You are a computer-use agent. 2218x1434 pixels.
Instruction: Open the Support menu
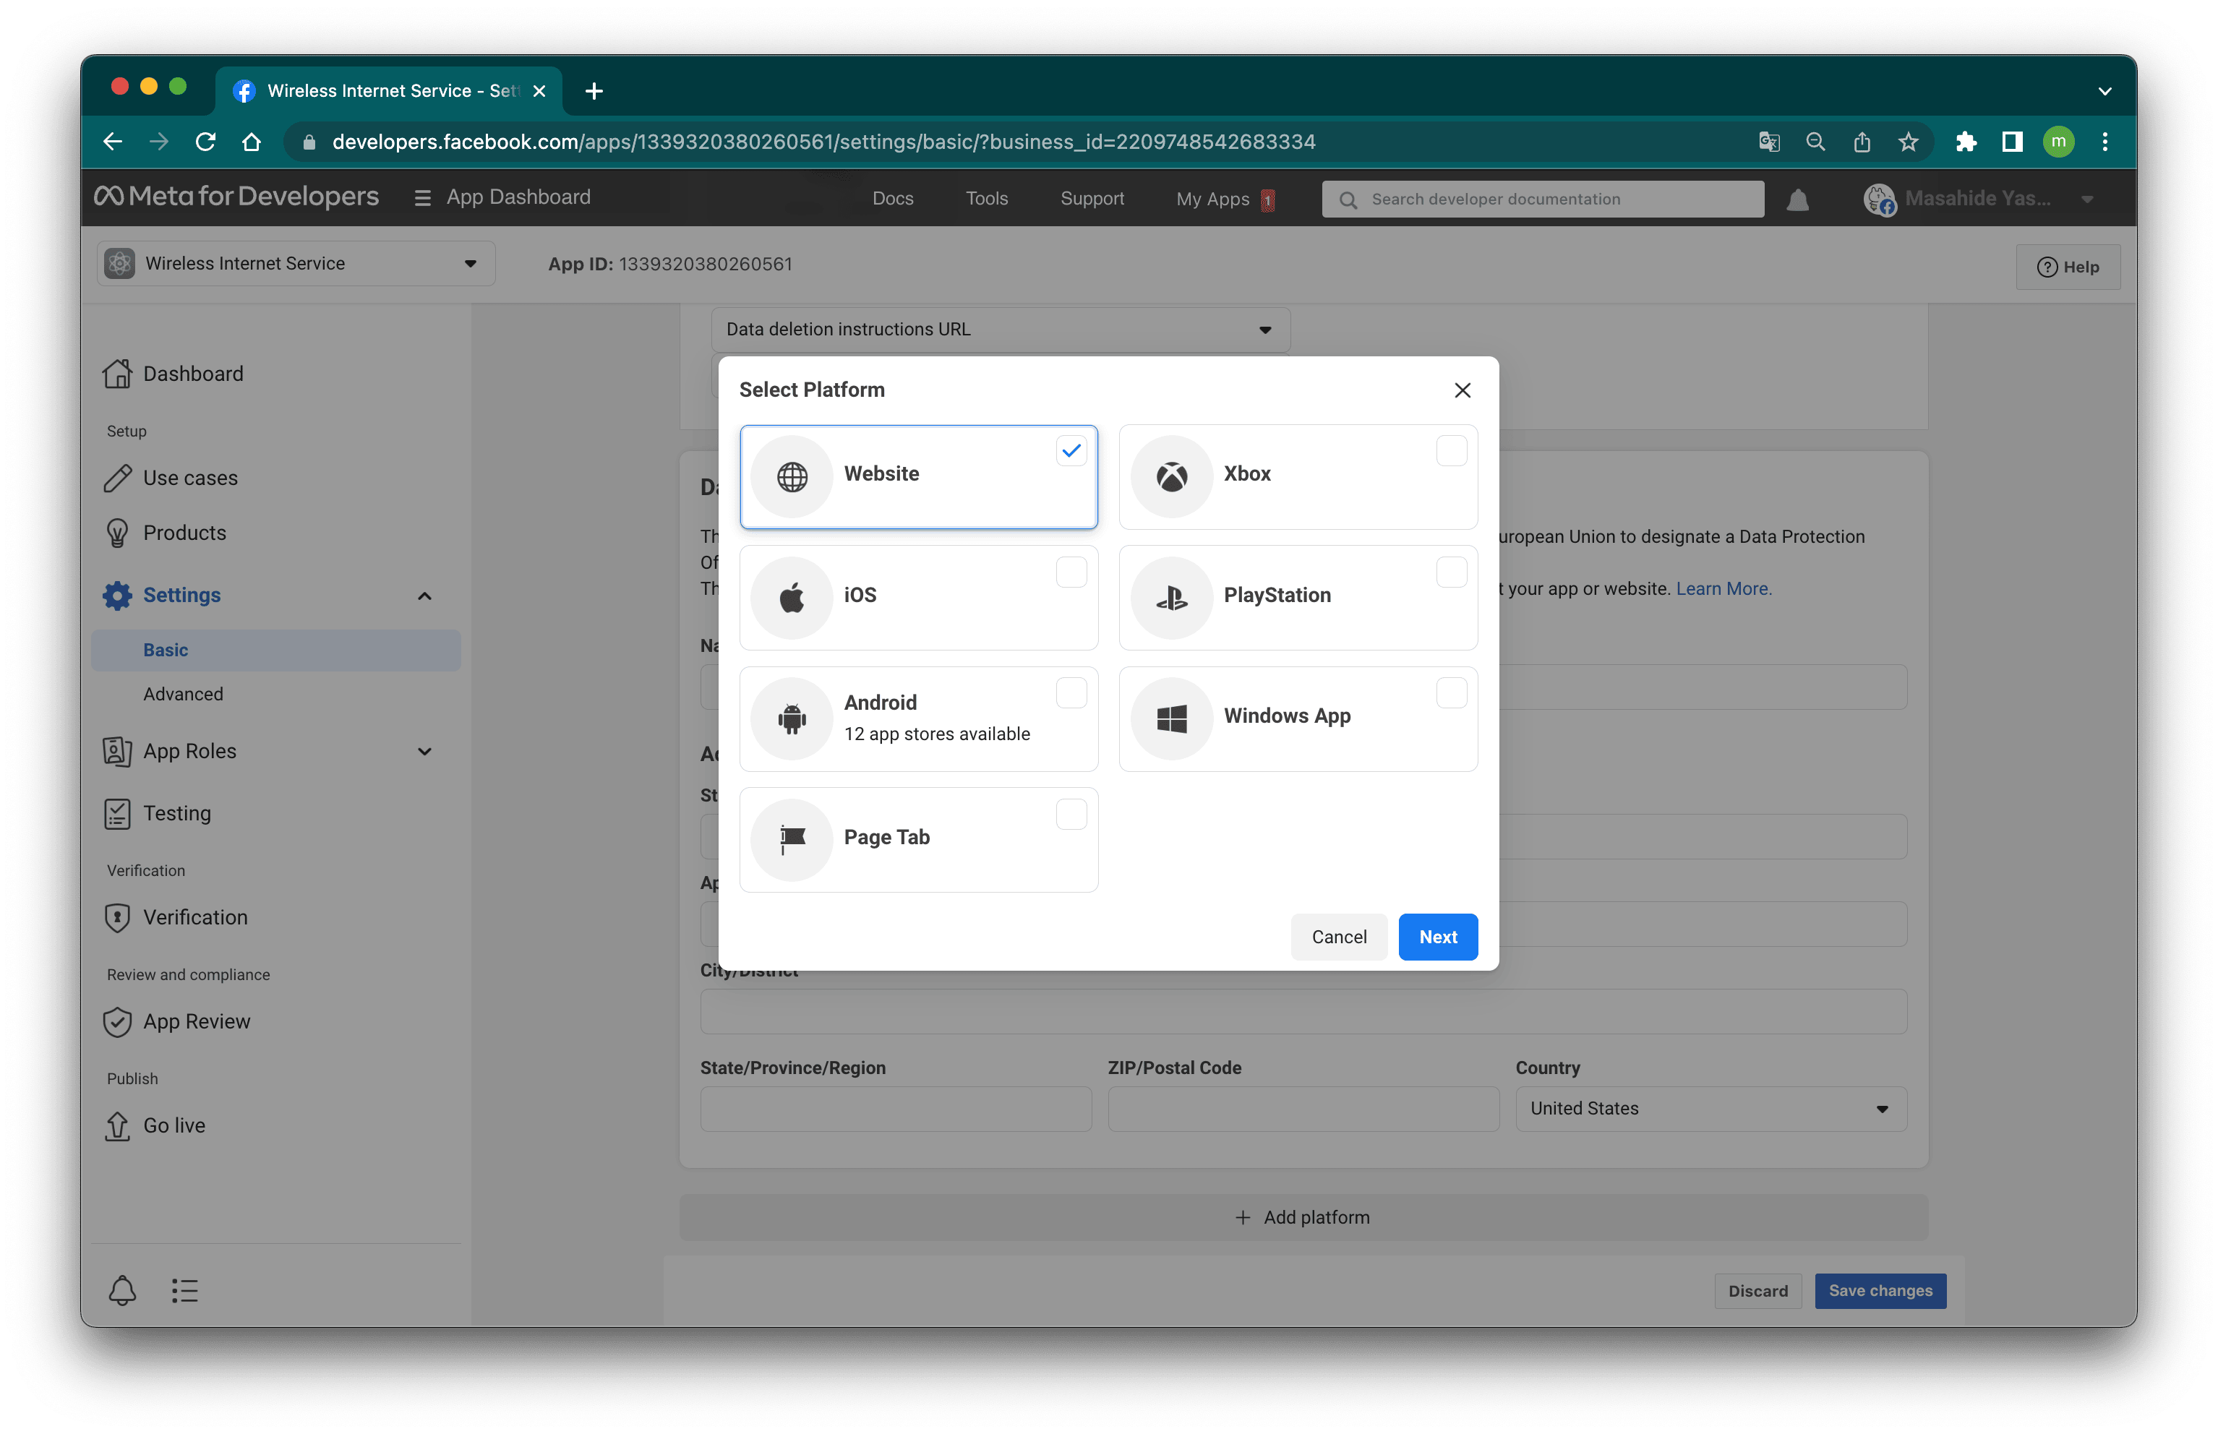pyautogui.click(x=1092, y=198)
